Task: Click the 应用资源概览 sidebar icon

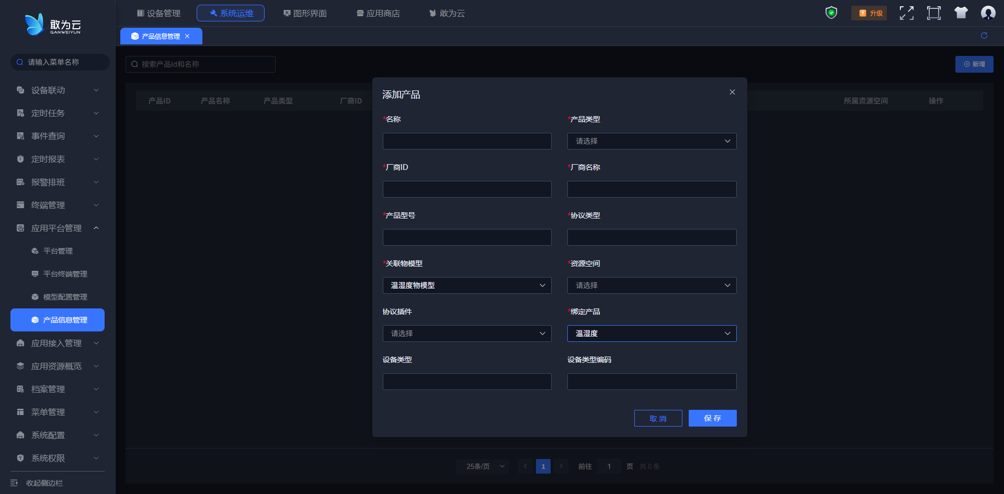Action: [20, 366]
